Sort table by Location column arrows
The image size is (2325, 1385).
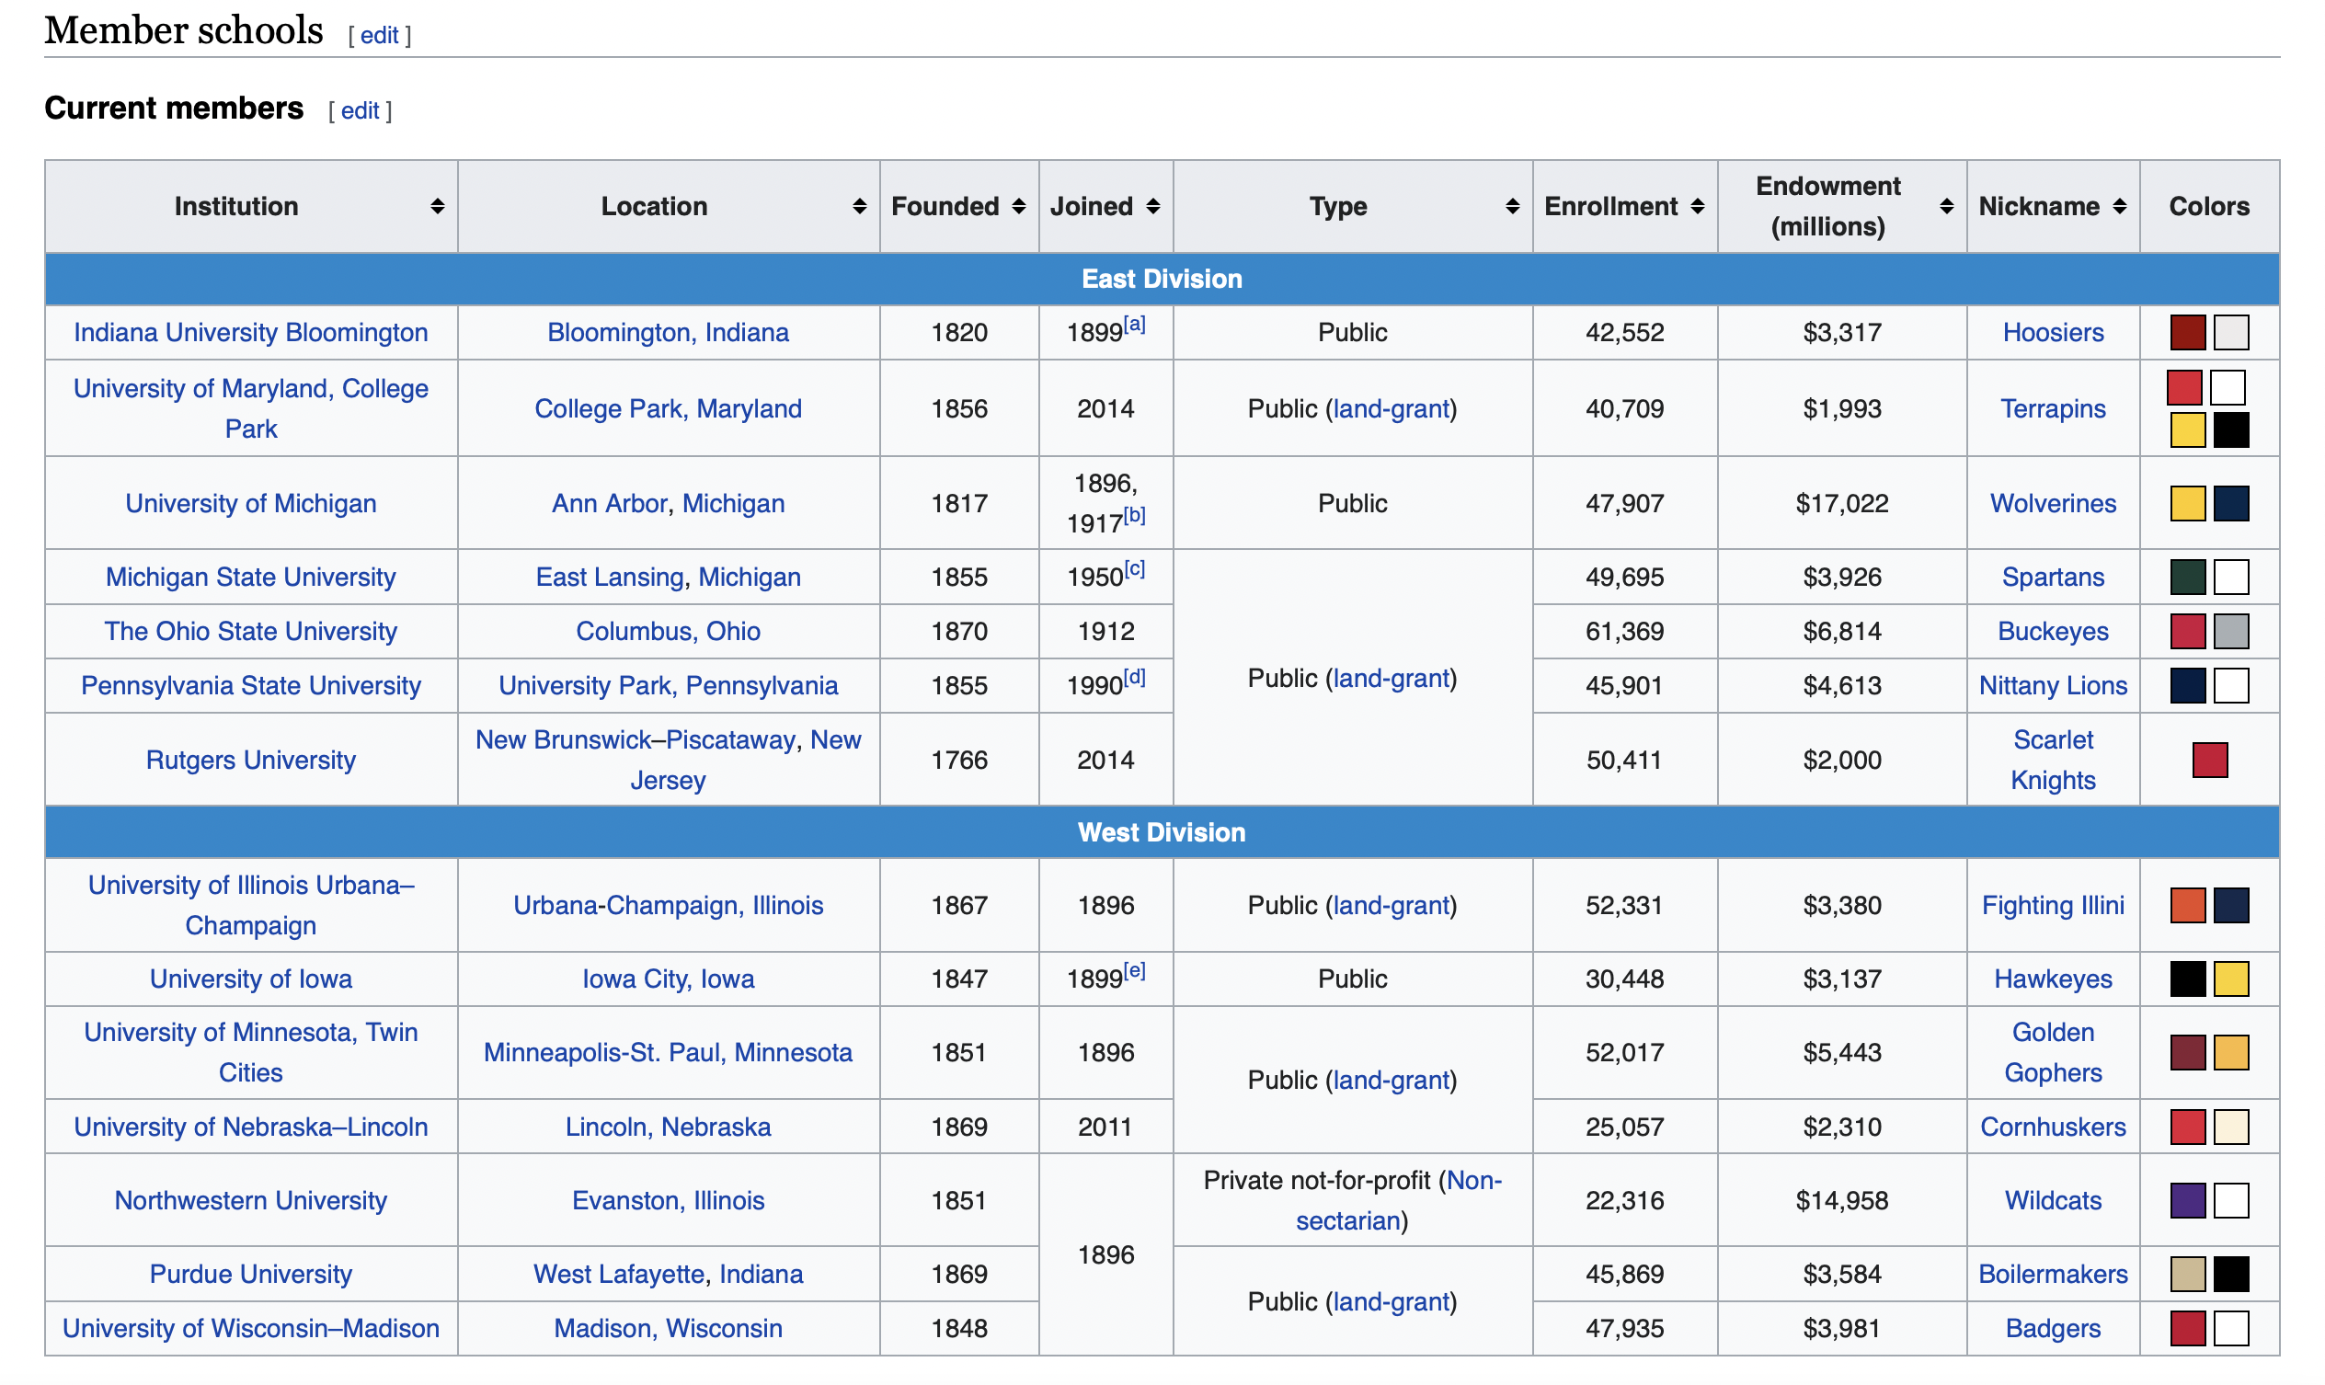tap(861, 207)
